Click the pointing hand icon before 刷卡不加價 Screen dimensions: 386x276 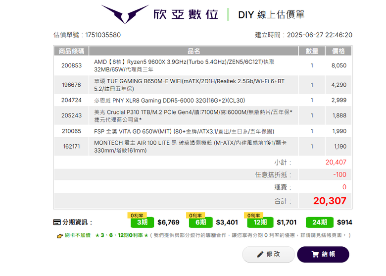tap(60, 236)
